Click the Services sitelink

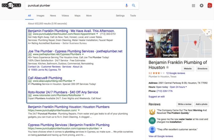pyautogui.click(x=67, y=67)
